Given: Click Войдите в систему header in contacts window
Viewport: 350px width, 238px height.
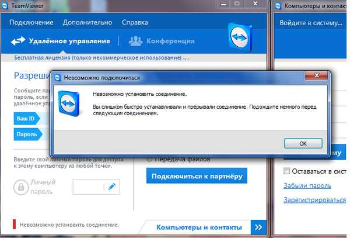Looking at the screenshot, I should pos(311,23).
